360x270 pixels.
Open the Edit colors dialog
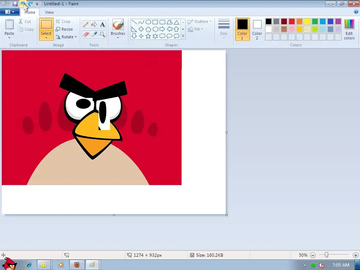pyautogui.click(x=349, y=30)
